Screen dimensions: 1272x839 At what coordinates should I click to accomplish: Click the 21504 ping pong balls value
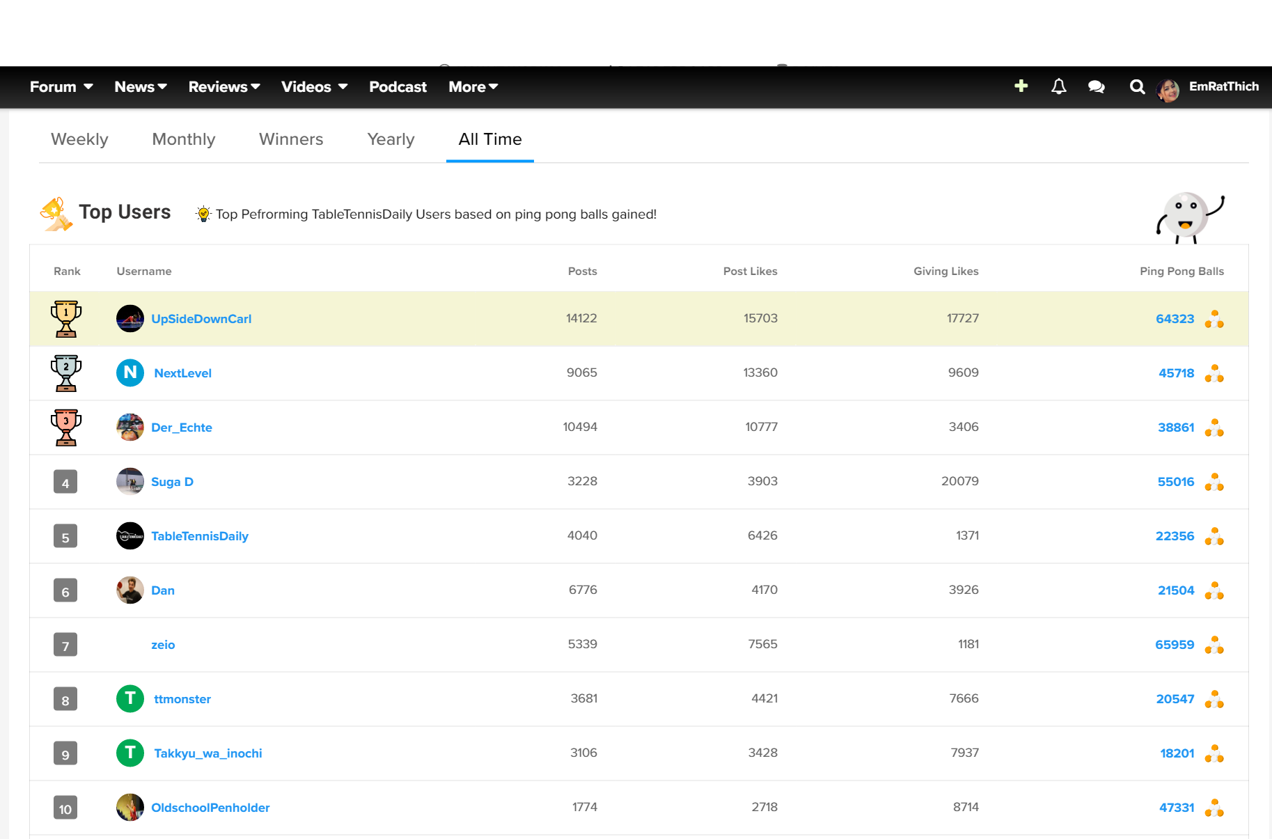pyautogui.click(x=1176, y=590)
